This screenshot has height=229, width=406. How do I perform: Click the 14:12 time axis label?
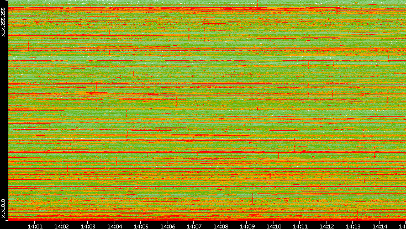click(x=326, y=226)
